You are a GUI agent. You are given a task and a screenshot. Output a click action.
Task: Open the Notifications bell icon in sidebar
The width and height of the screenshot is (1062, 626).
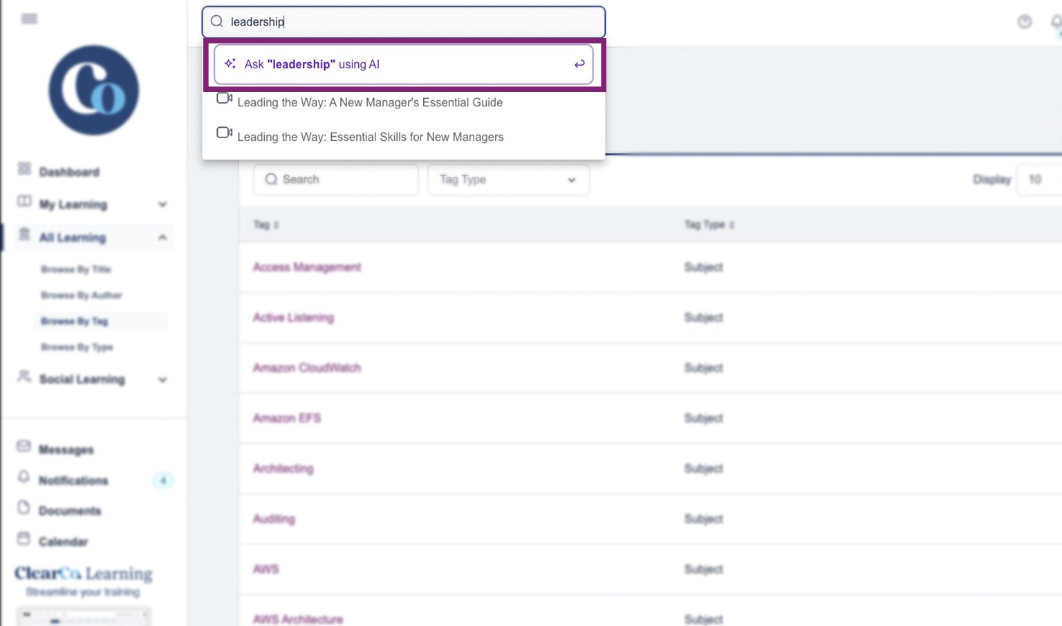[x=24, y=477]
